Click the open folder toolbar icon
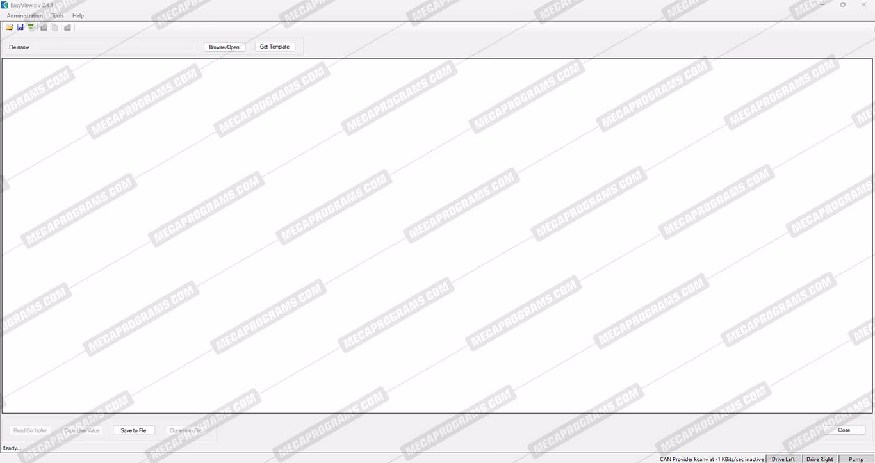Image resolution: width=875 pixels, height=463 pixels. click(10, 28)
